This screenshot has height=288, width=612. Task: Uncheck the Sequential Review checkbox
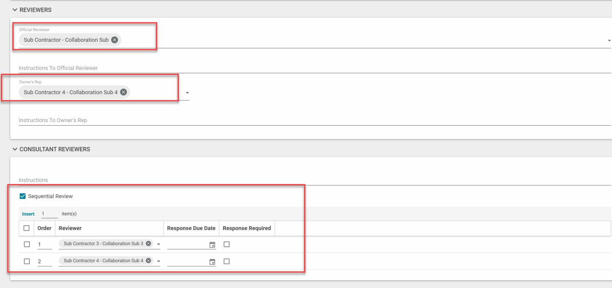pyautogui.click(x=23, y=196)
